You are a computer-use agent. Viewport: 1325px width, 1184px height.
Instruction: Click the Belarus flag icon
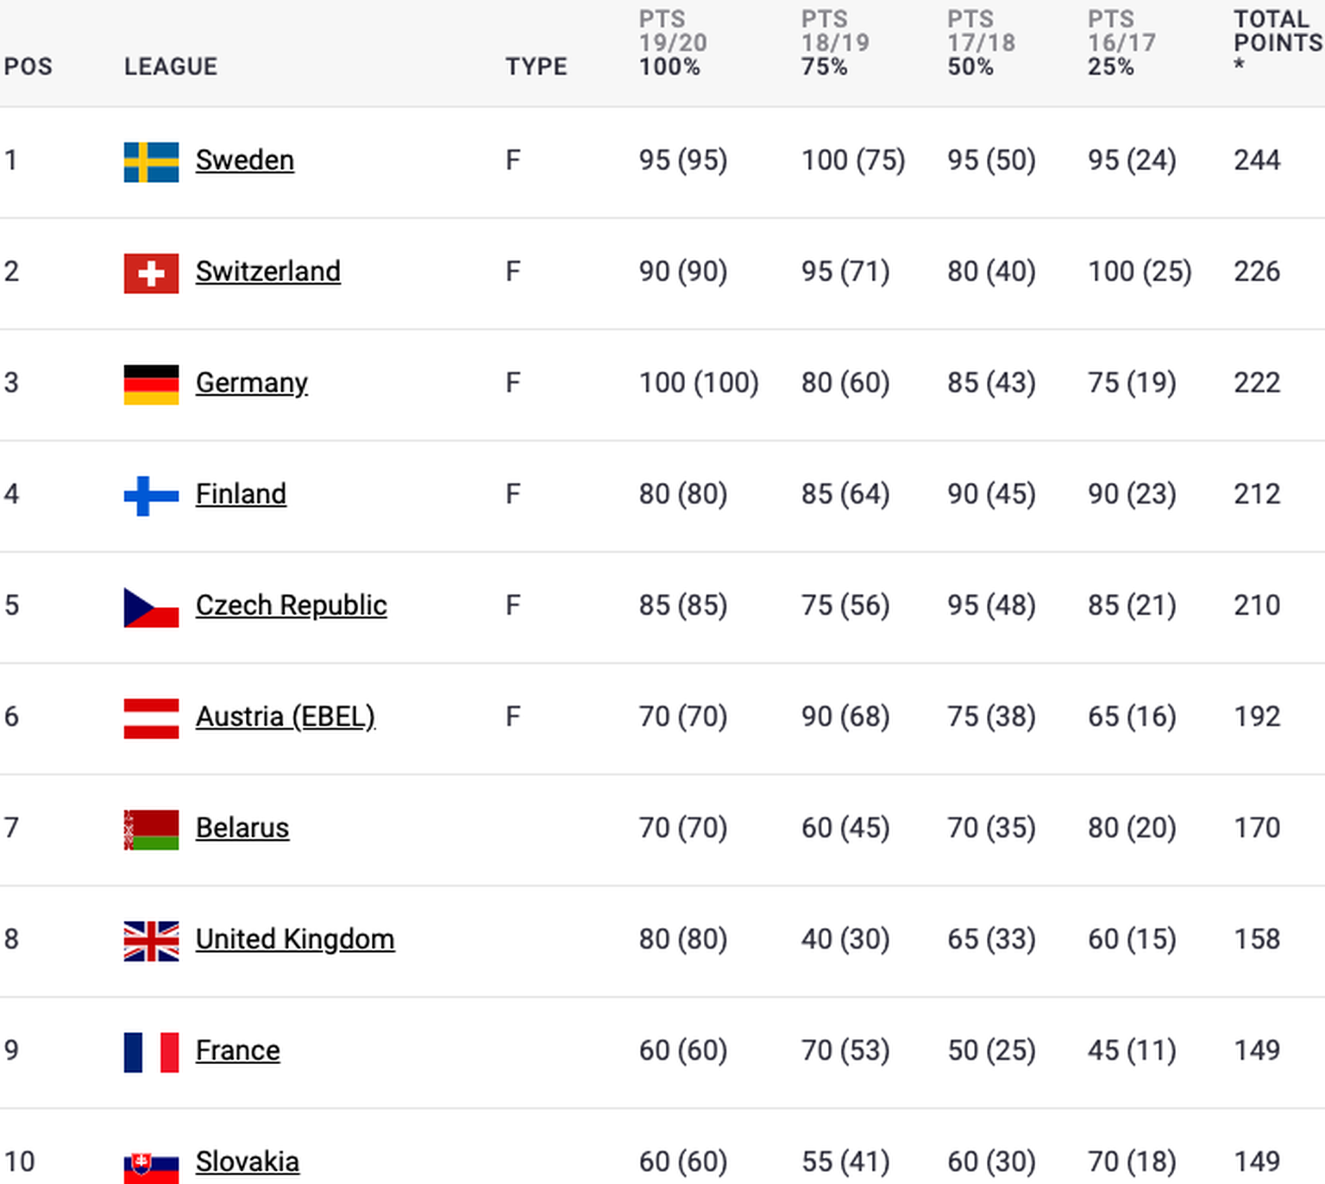[x=151, y=829]
